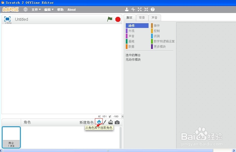Image resolution: width=236 pixels, height=152 pixels.
Task: Select the Delete scissors tool
Action: click(x=133, y=9)
